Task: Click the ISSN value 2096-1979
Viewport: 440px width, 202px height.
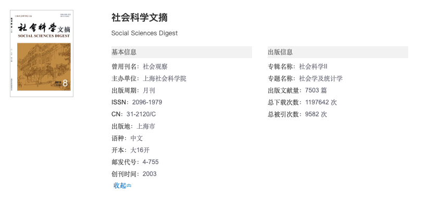Action: (x=147, y=102)
